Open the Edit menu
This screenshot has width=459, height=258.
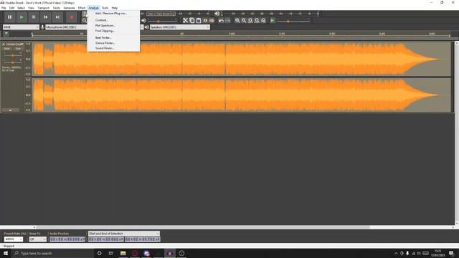click(11, 8)
